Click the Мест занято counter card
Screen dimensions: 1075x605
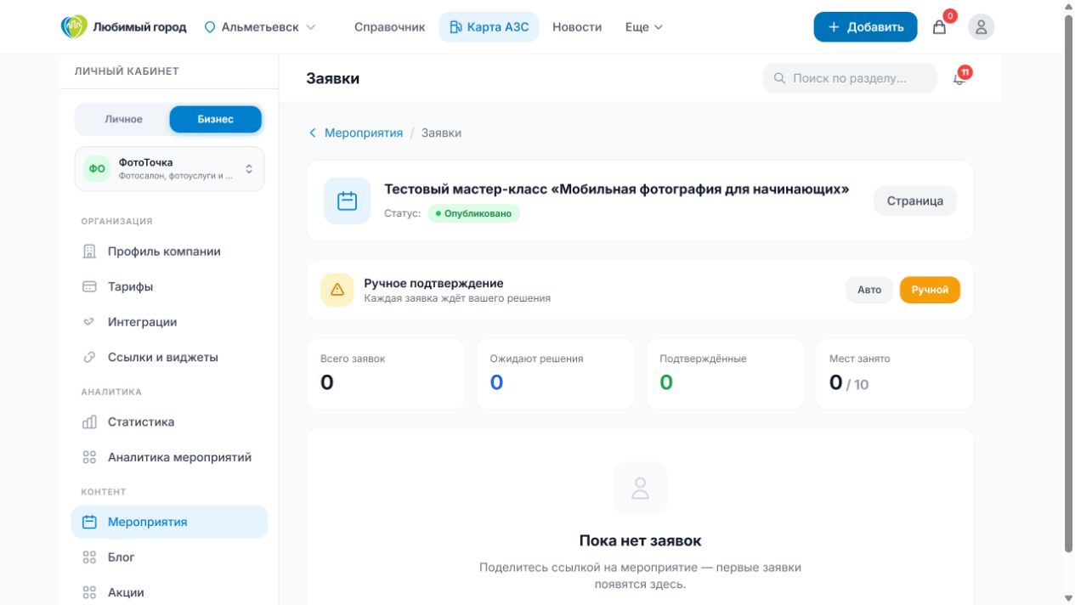tap(894, 374)
